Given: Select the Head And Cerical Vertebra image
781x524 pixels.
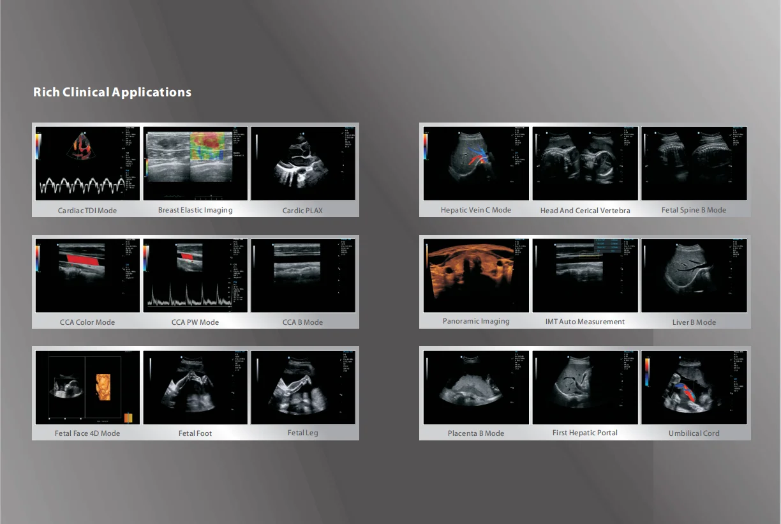Looking at the screenshot, I should (x=585, y=163).
